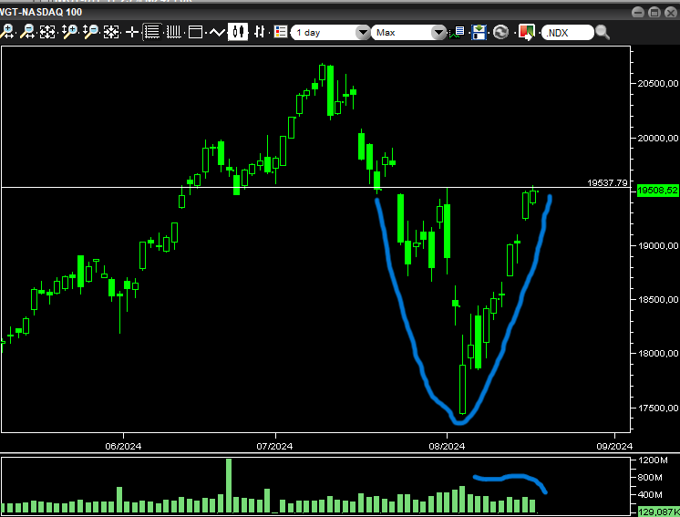Click the horizontal zoom-in magnifier icon
Screen dimensions: 680x517
(7, 32)
